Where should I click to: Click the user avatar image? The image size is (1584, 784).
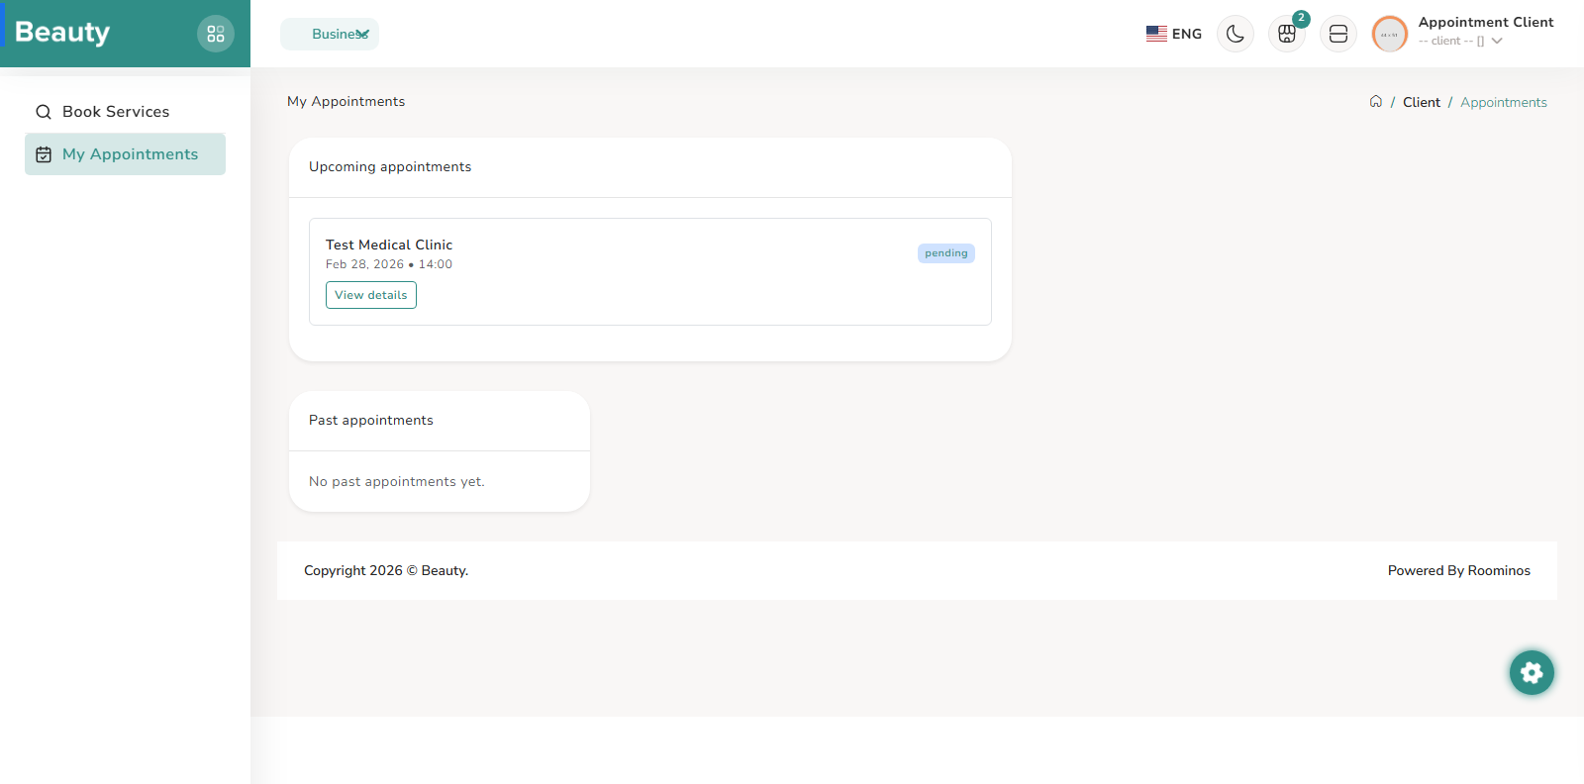1390,34
